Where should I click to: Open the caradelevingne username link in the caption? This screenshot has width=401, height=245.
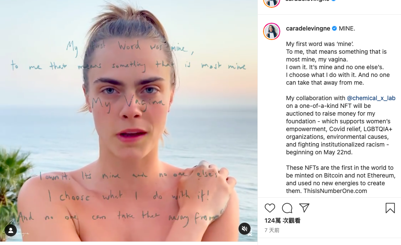(x=308, y=28)
